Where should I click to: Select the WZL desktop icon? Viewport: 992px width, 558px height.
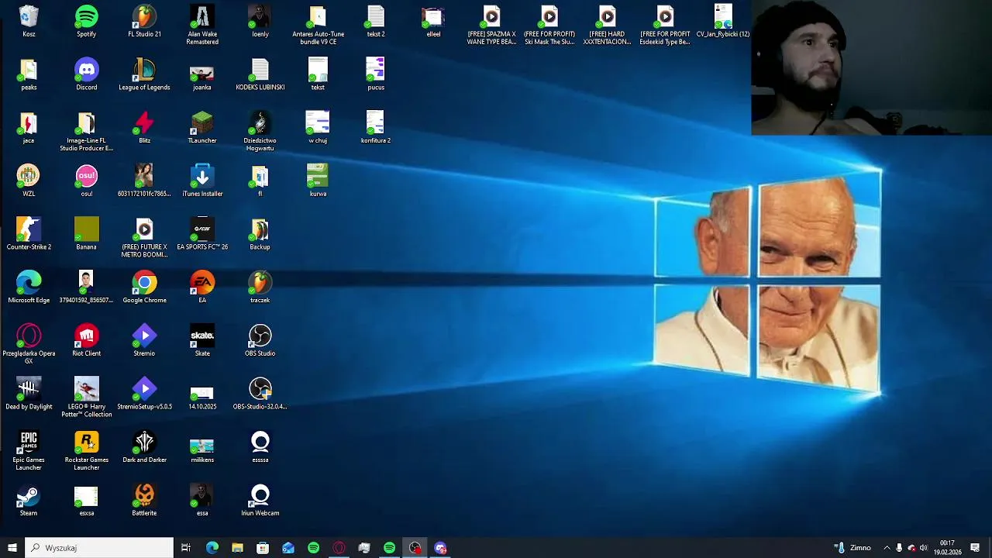coord(29,181)
